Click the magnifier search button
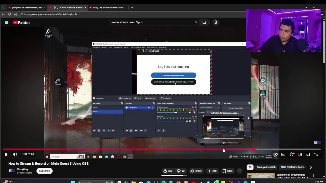 click(x=204, y=22)
